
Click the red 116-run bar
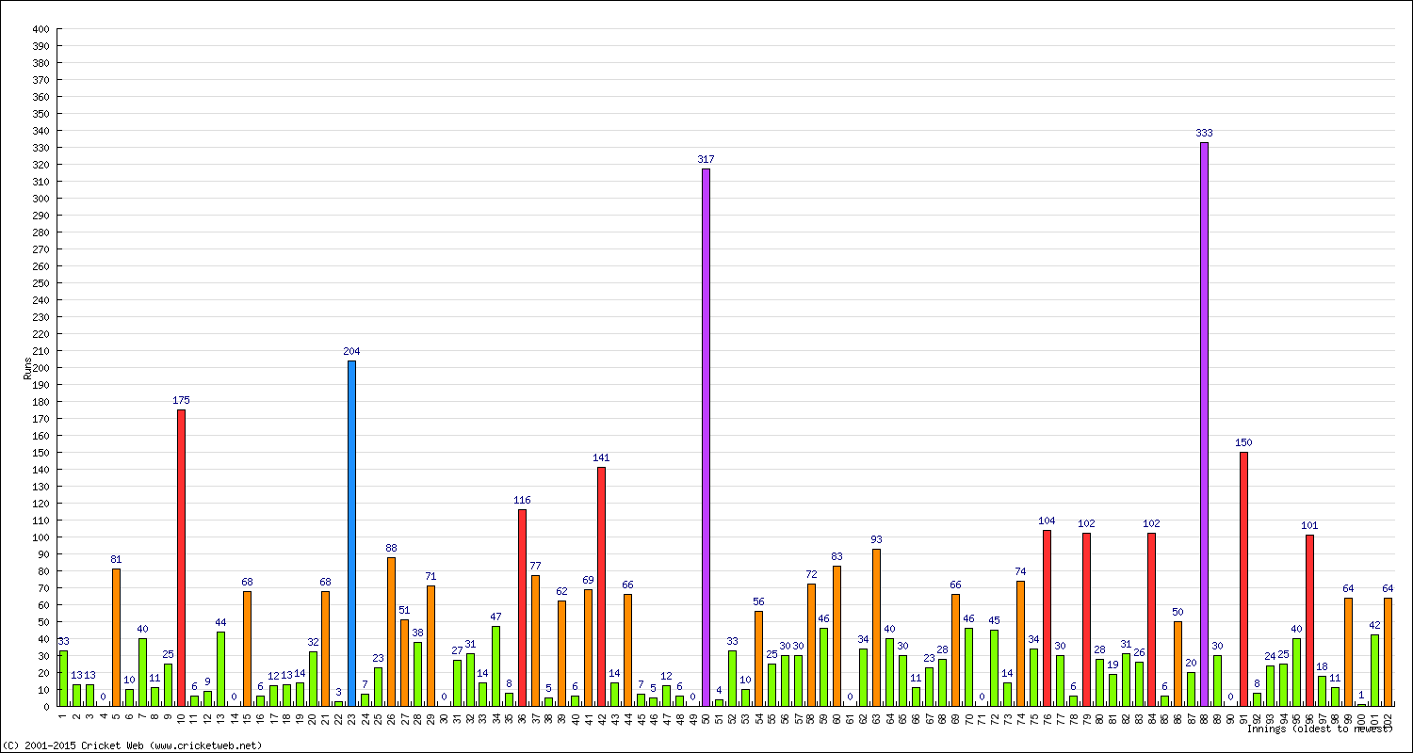click(x=522, y=608)
